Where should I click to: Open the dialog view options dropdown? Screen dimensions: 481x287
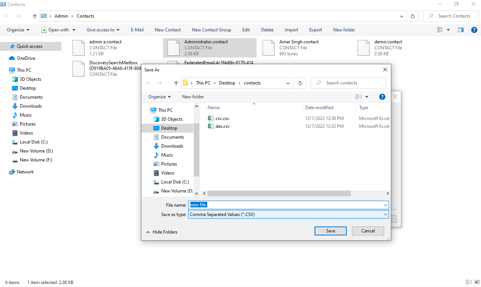pyautogui.click(x=367, y=97)
